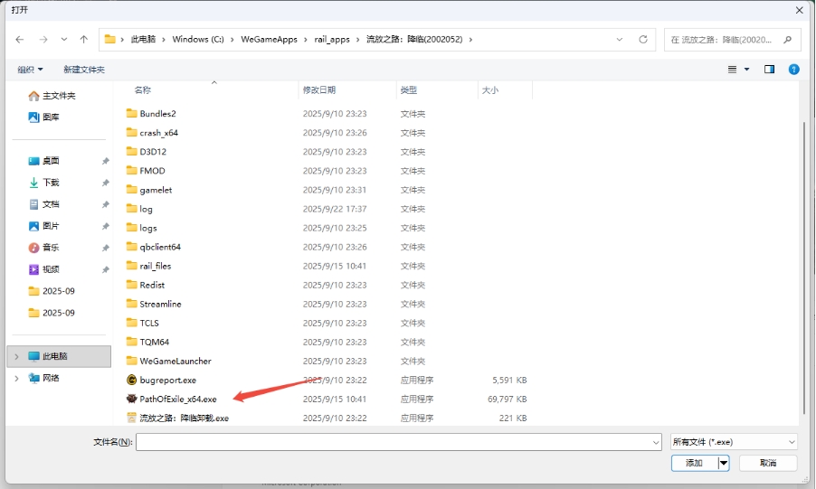Open 下载 in quick access
This screenshot has width=816, height=489.
pyautogui.click(x=44, y=183)
